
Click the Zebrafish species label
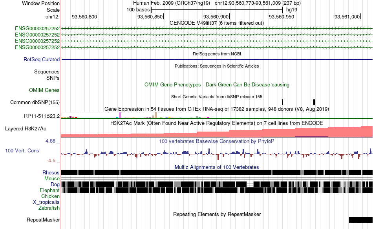pyautogui.click(x=49, y=208)
